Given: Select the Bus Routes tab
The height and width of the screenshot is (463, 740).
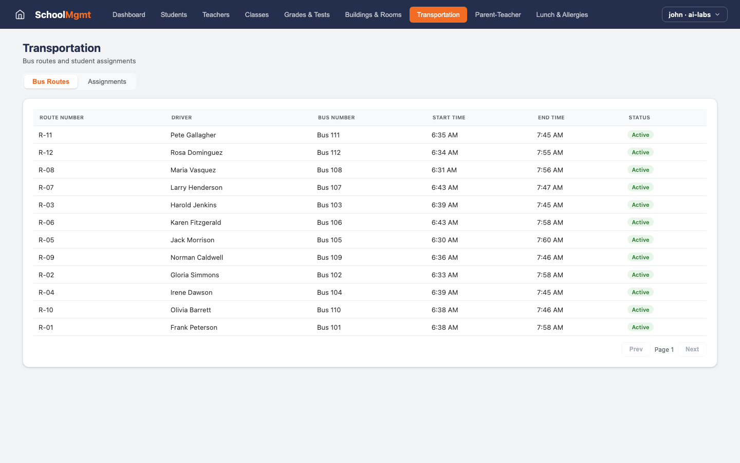Looking at the screenshot, I should (50, 81).
